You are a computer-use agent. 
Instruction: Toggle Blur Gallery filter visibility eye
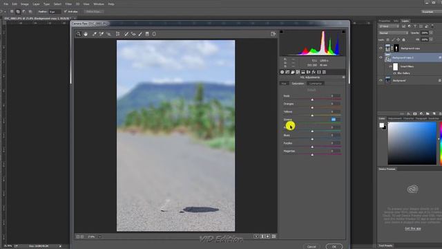tap(394, 73)
